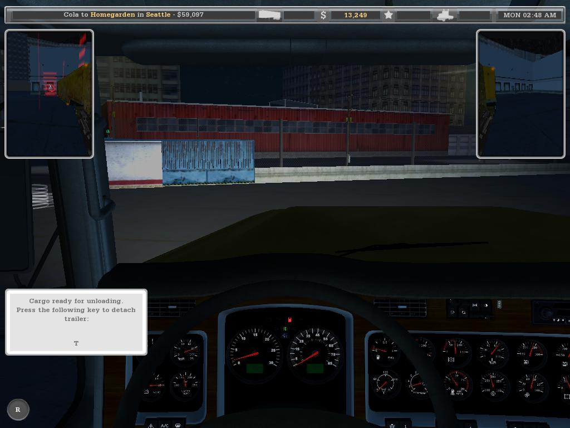Click the T key hint in the message box
Viewport: 570px width, 428px height.
[x=76, y=343]
